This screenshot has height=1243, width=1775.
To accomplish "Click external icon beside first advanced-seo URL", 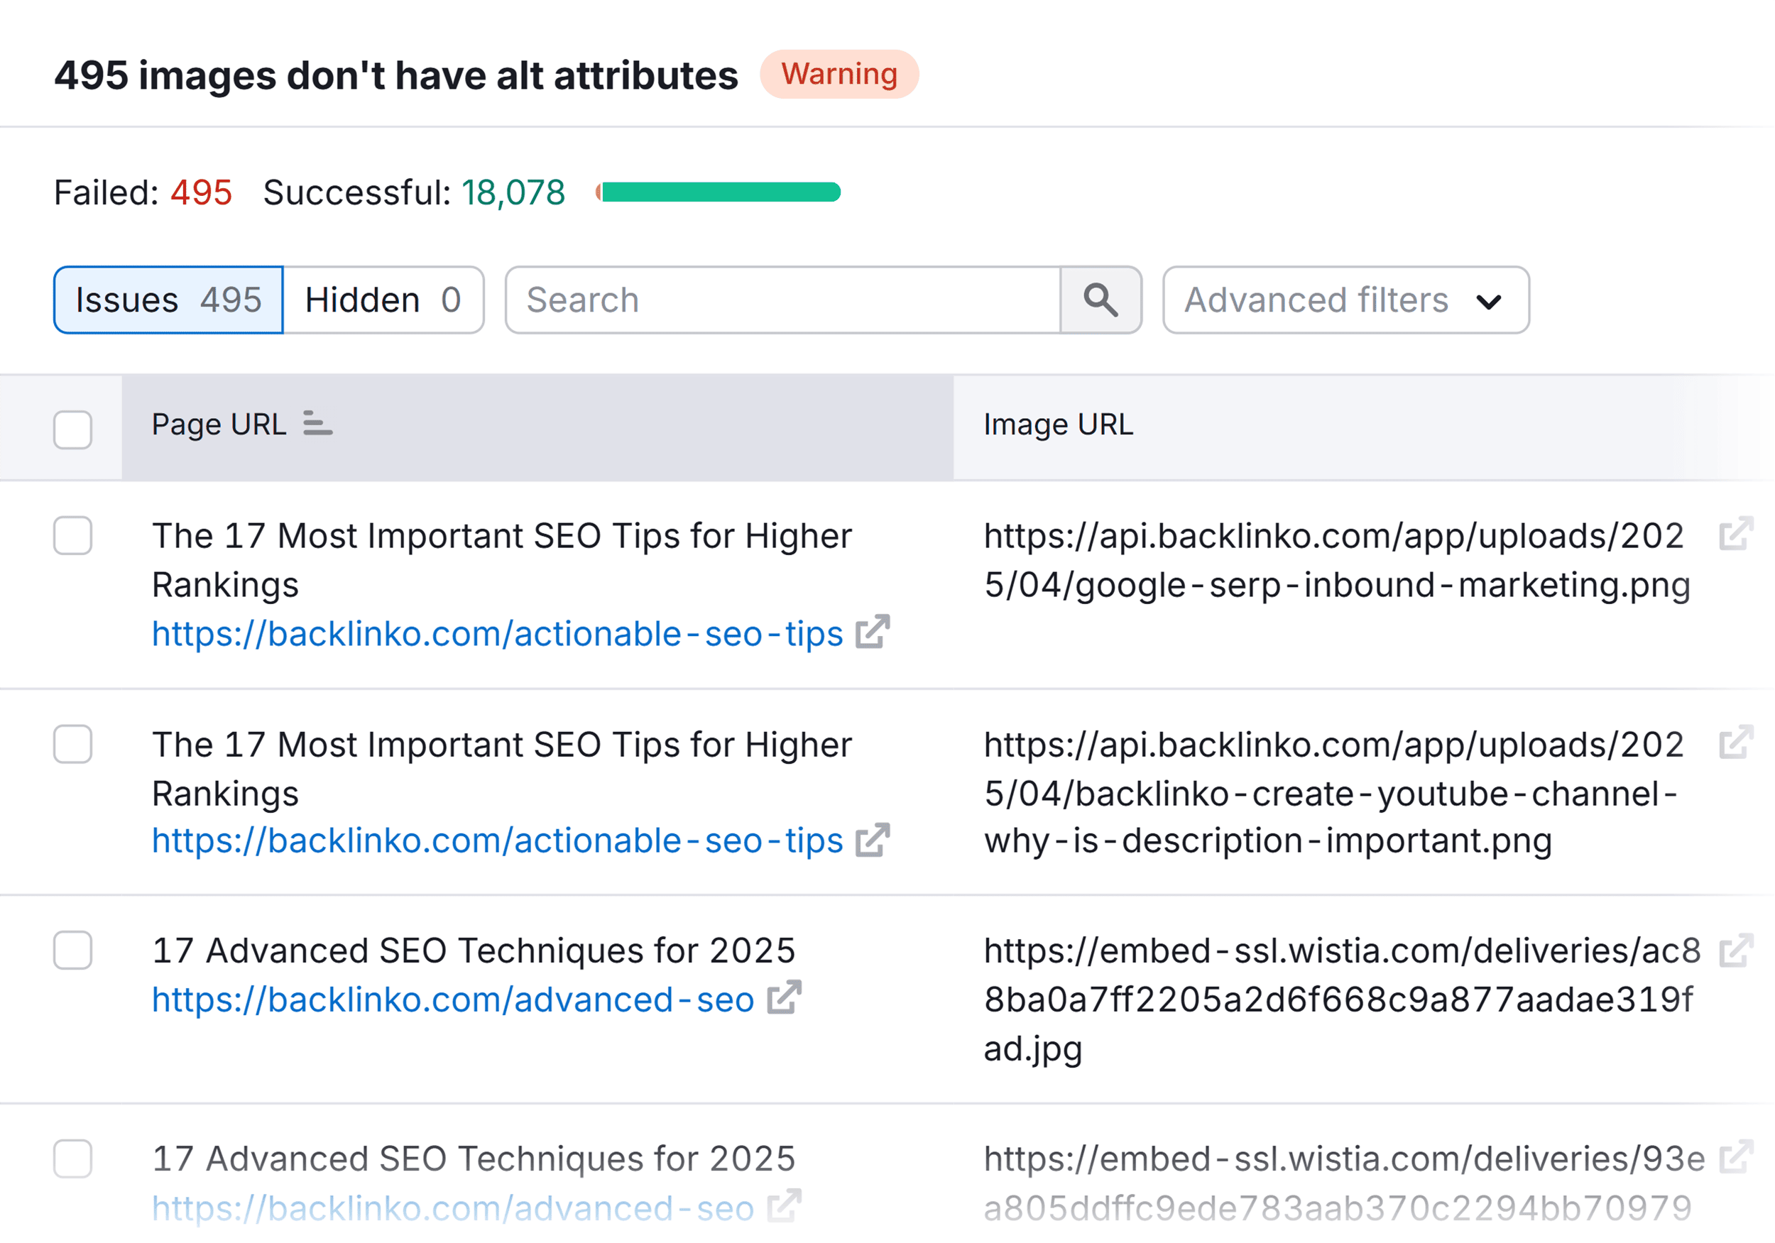I will point(784,998).
